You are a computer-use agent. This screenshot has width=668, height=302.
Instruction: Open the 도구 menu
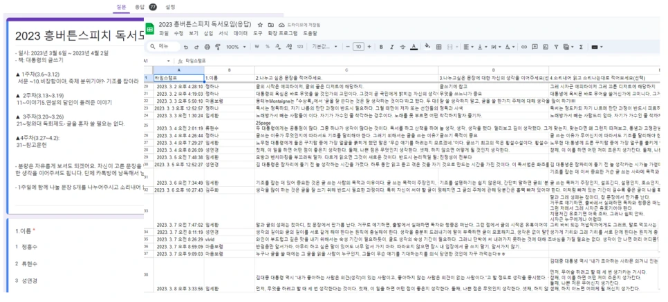258,33
